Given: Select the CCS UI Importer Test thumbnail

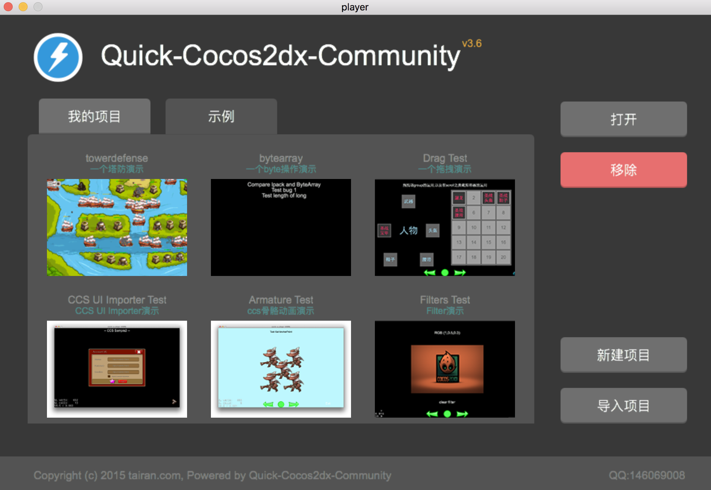Looking at the screenshot, I should pos(117,369).
